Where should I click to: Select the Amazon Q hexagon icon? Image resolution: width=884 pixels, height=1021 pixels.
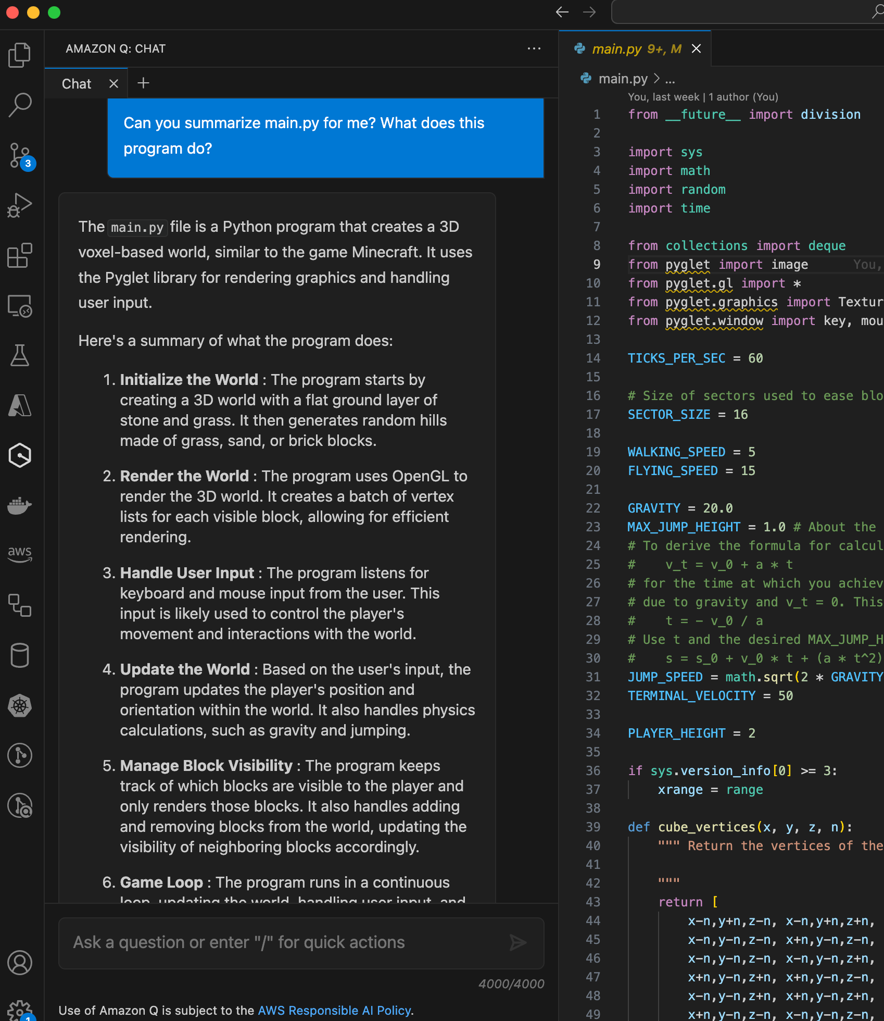point(20,455)
